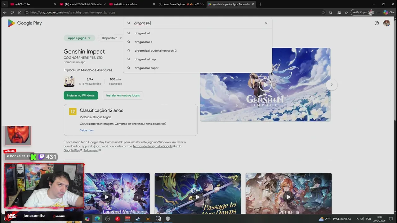This screenshot has height=223, width=397.
Task: Go back with the browser back arrow
Action: (4, 12)
